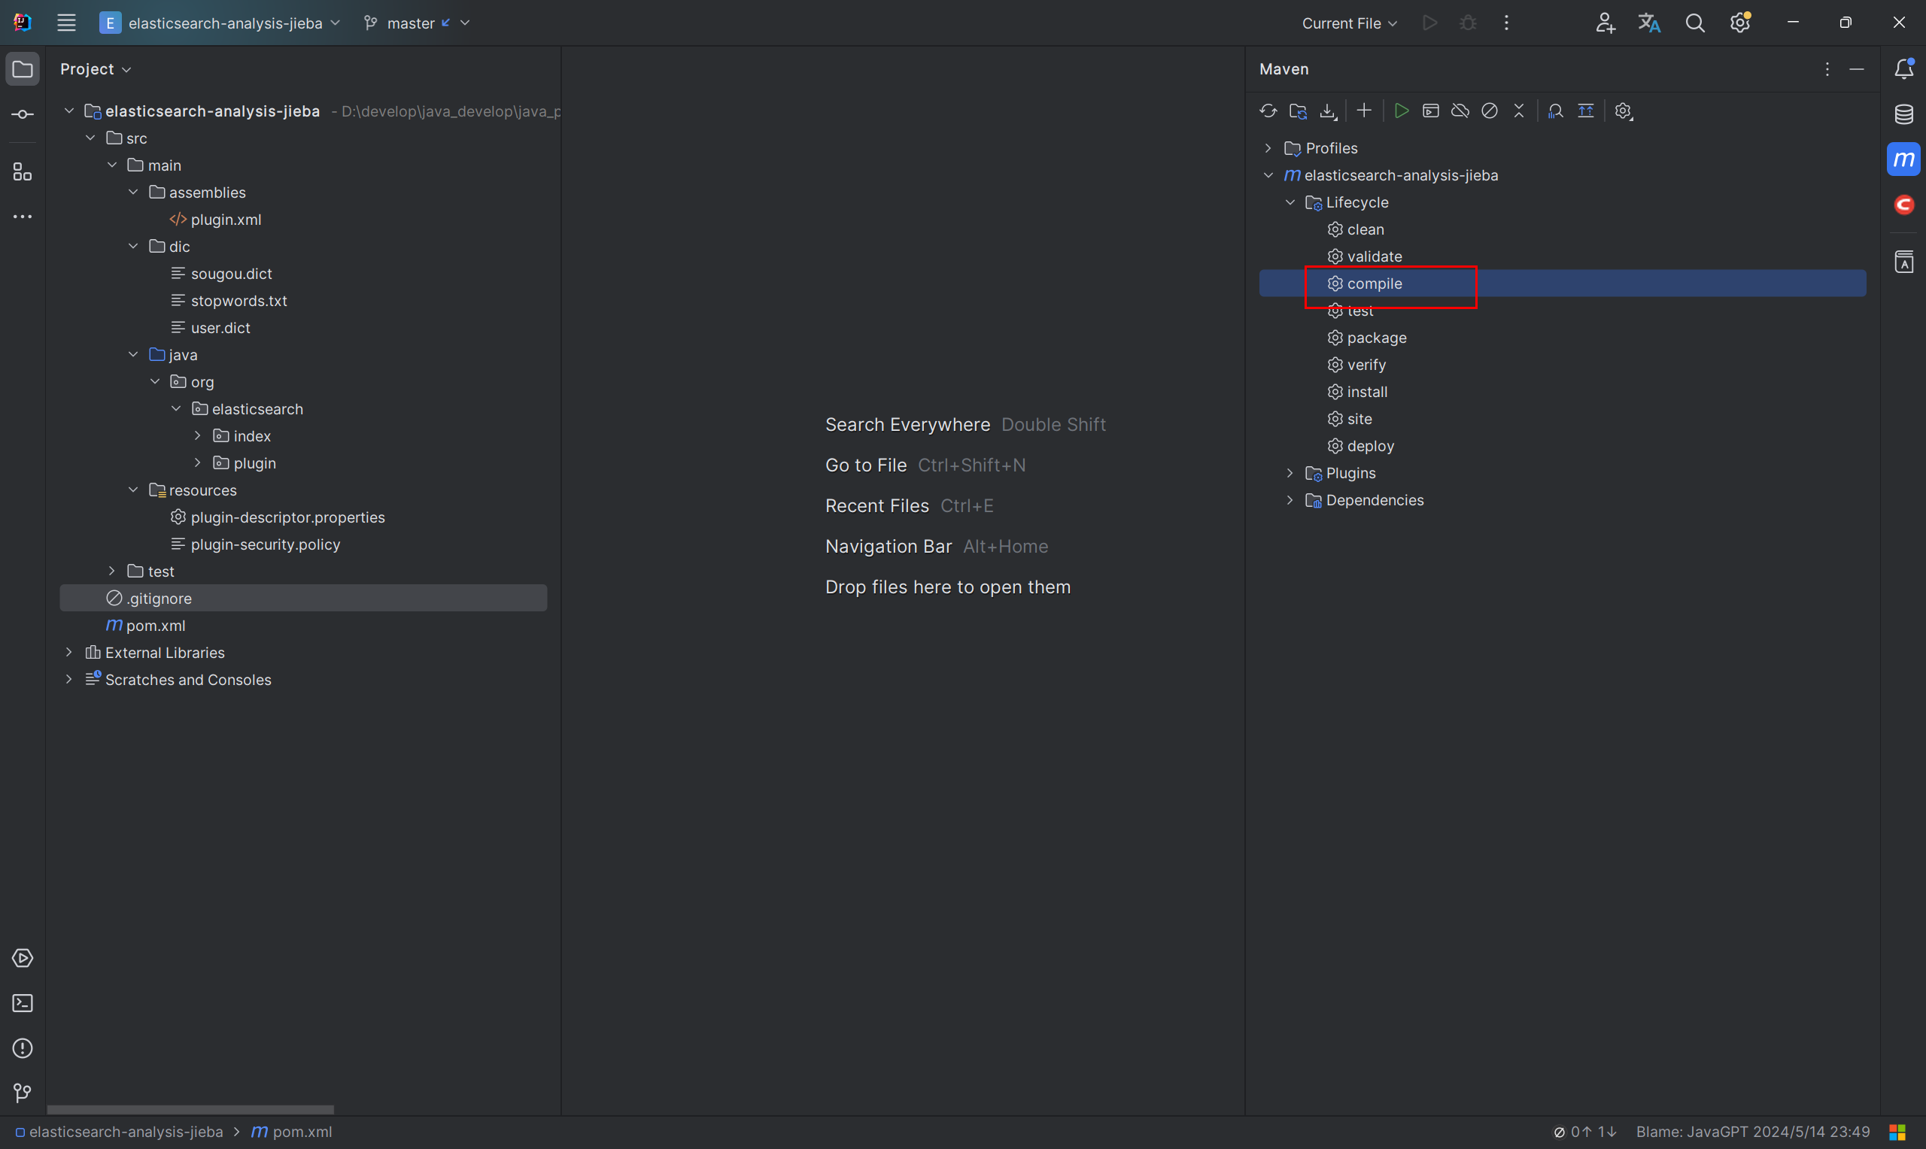Open Project tool window folder icon

pos(23,69)
